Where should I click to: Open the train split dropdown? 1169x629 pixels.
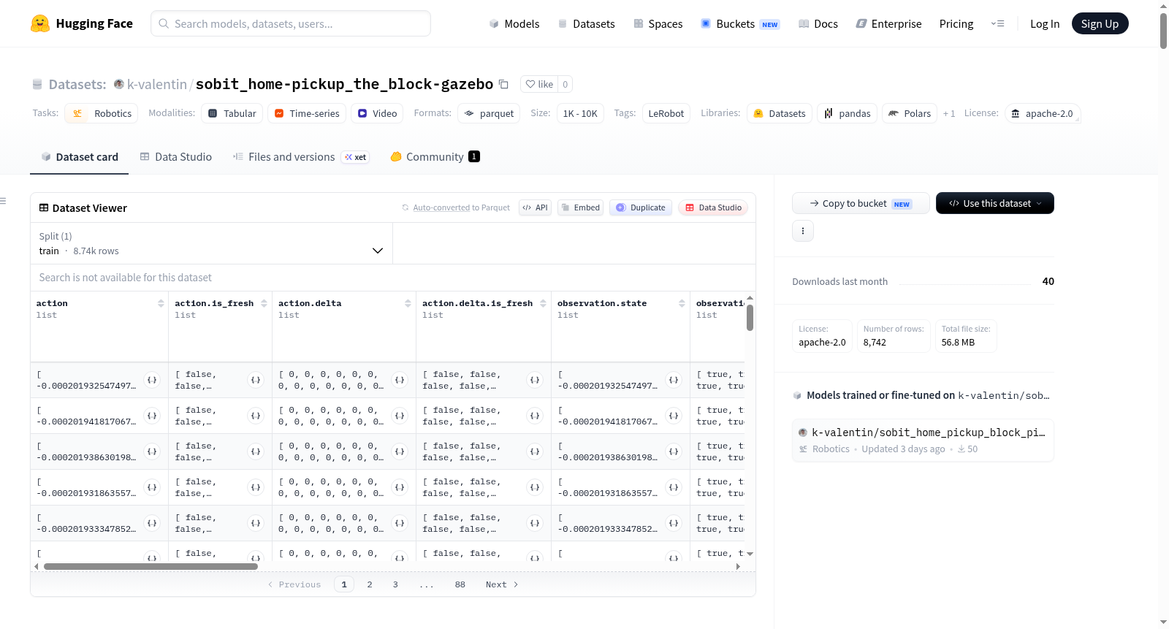point(211,243)
